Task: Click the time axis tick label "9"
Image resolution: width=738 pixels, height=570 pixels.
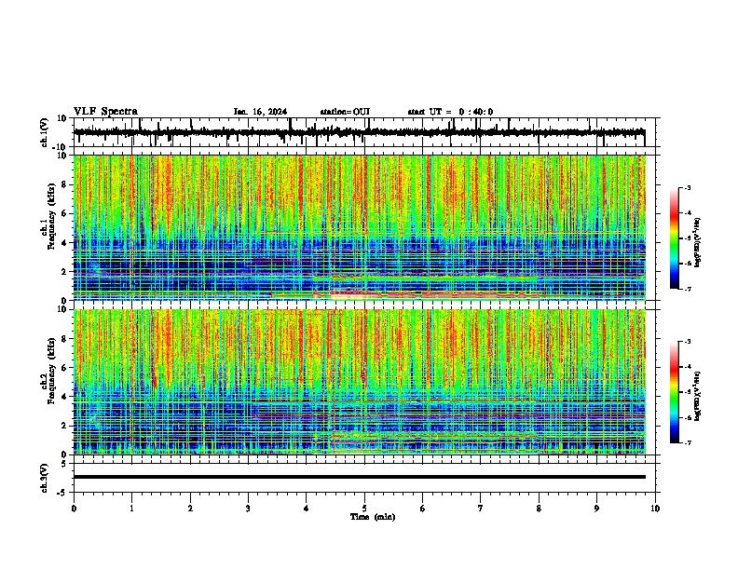Action: click(596, 509)
